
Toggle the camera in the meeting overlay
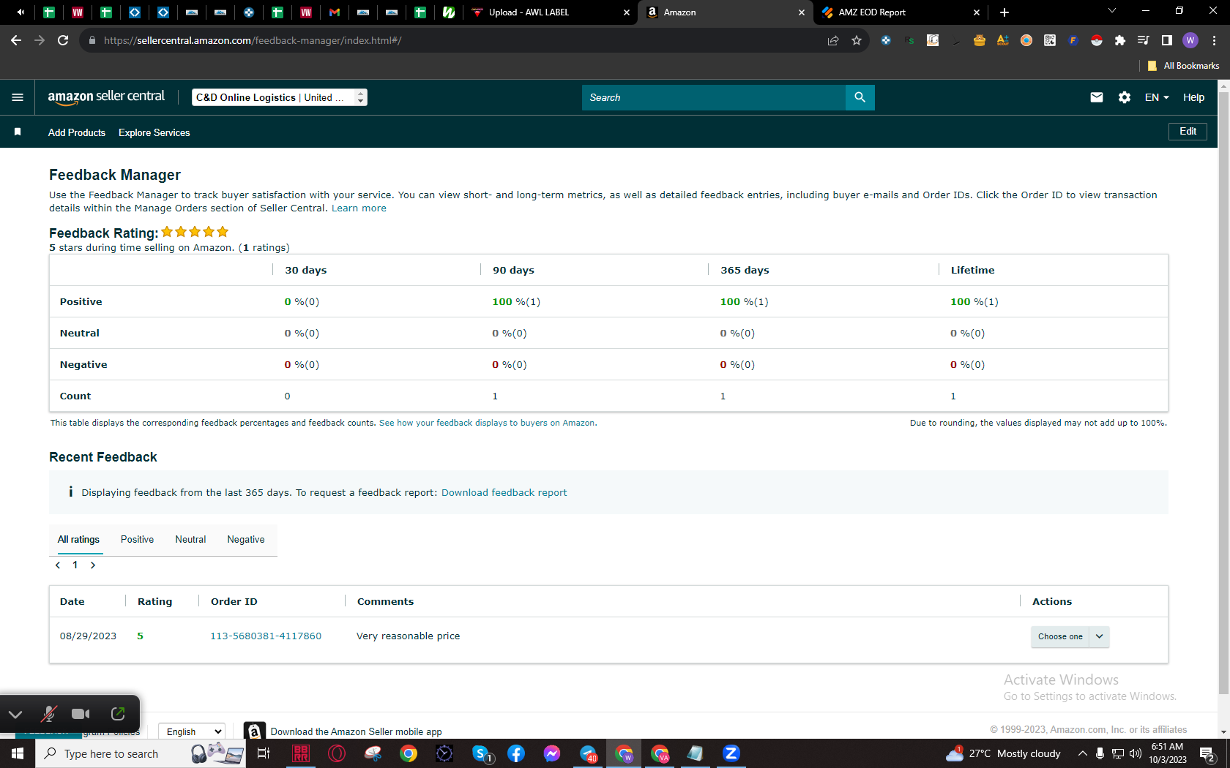tap(81, 714)
